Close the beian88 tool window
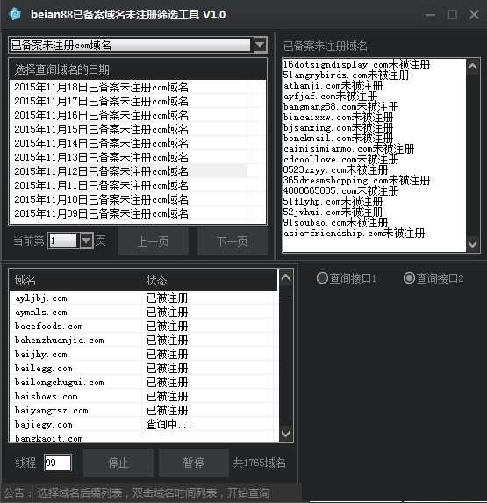The height and width of the screenshot is (503, 487). 474,14
